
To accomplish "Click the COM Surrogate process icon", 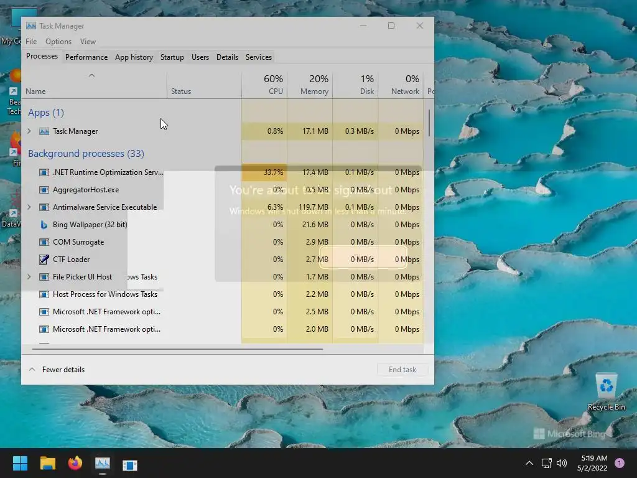I will [44, 242].
